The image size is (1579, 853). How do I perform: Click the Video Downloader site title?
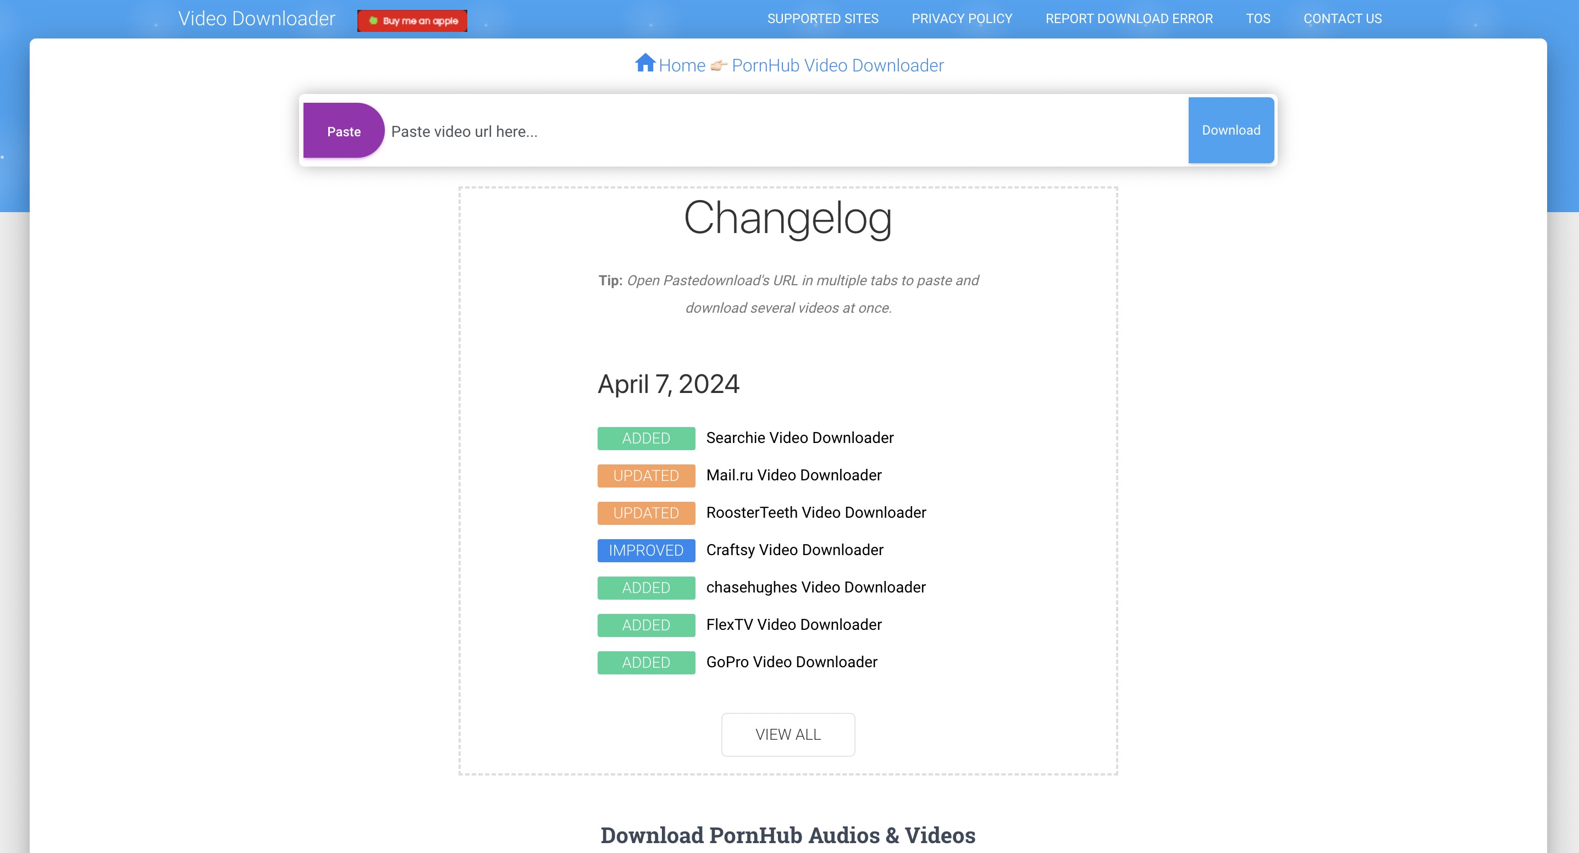pyautogui.click(x=256, y=18)
